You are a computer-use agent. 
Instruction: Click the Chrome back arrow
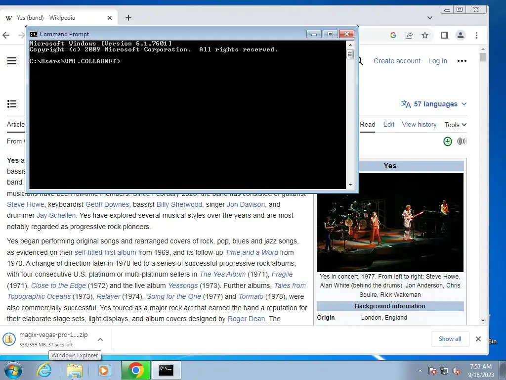coord(6,35)
